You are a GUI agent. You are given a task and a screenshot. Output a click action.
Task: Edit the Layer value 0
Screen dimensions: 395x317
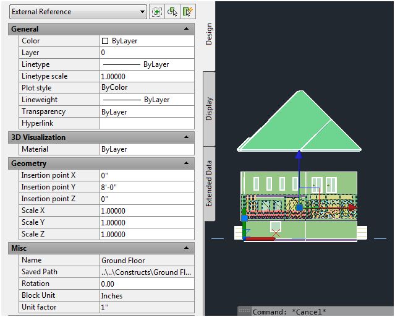(147, 53)
